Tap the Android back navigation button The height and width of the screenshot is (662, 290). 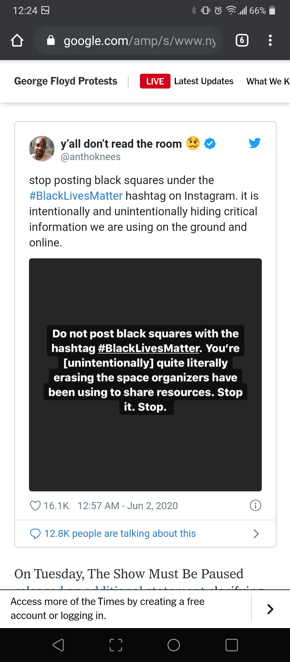58,645
